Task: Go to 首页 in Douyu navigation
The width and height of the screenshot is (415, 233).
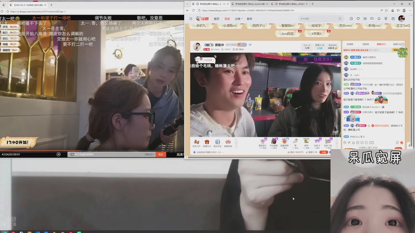Action: [x=216, y=19]
